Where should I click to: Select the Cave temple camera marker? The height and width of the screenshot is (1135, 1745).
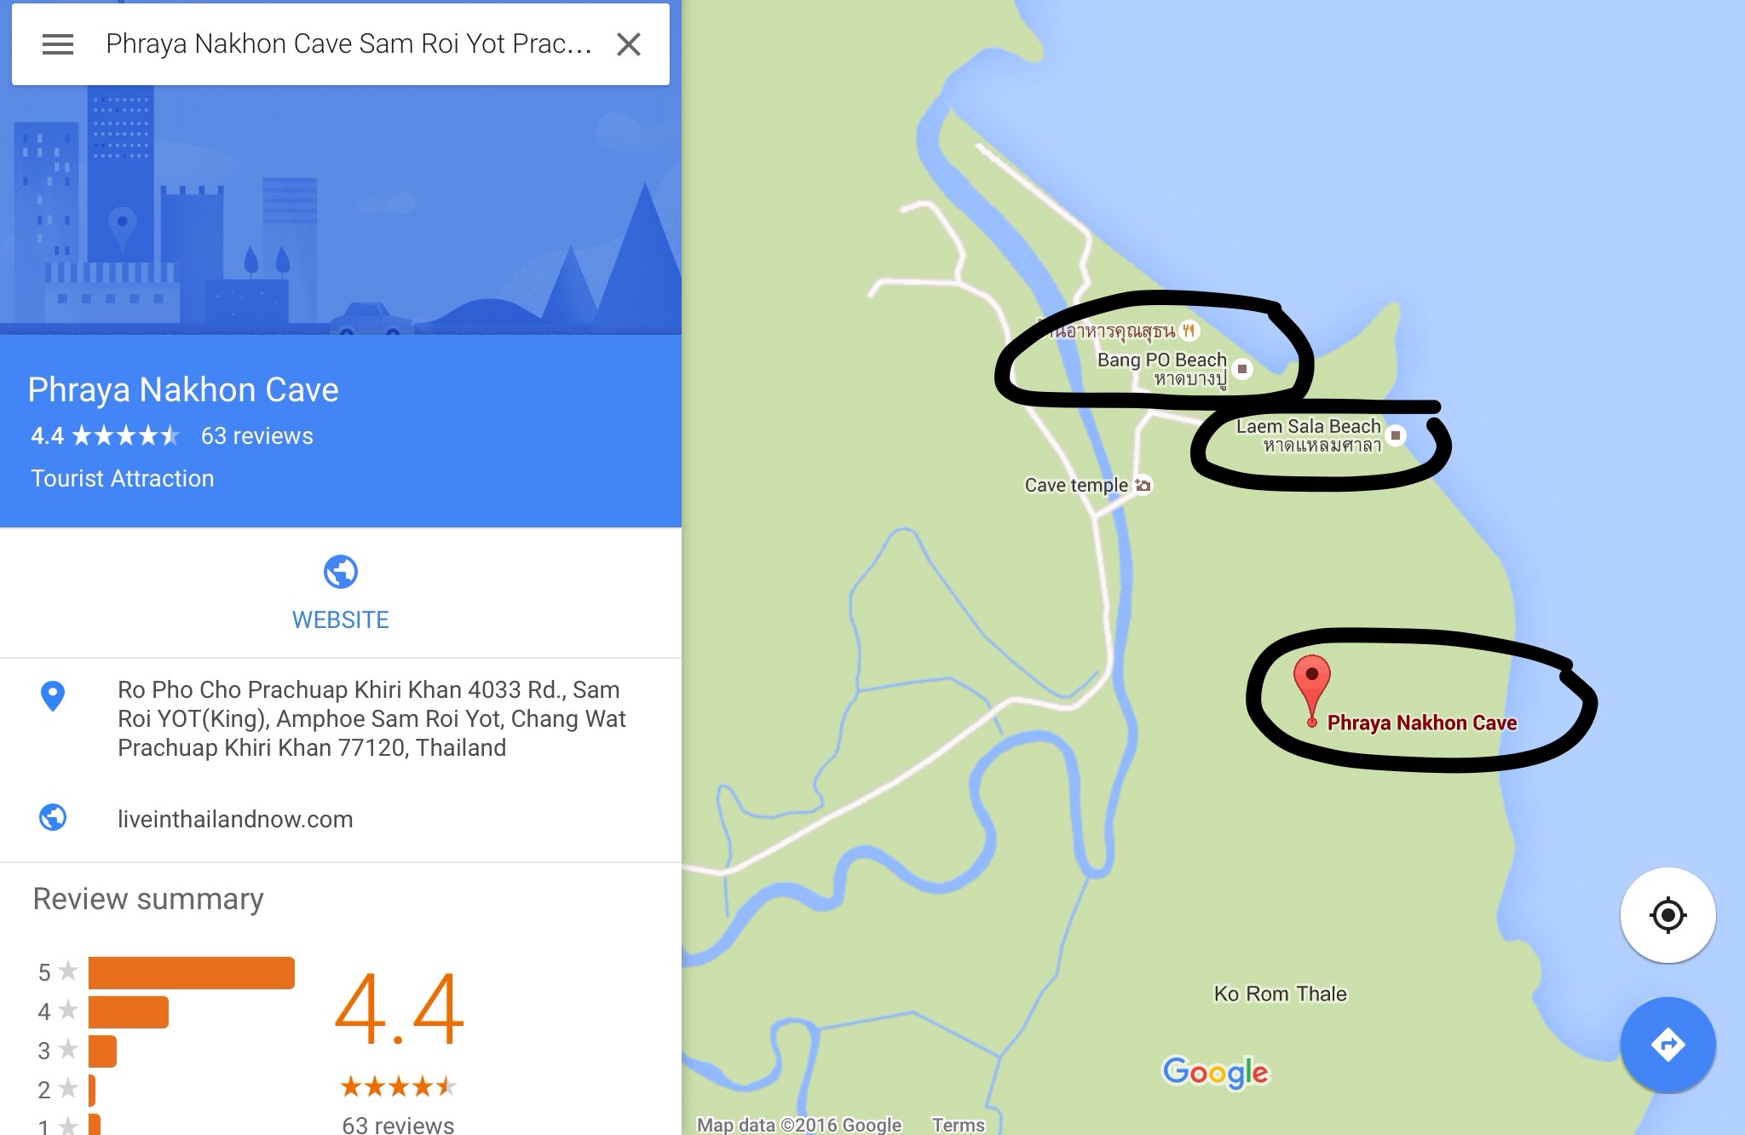[1143, 485]
